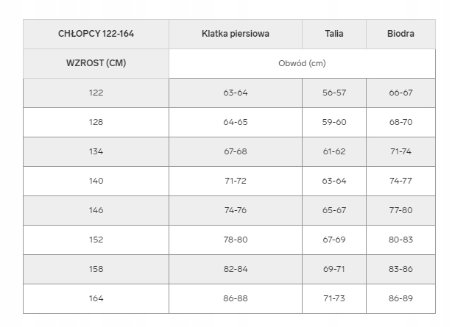Viewport: 452px width, 327px height.
Task: Select the height 134 row label
Action: [x=96, y=151]
